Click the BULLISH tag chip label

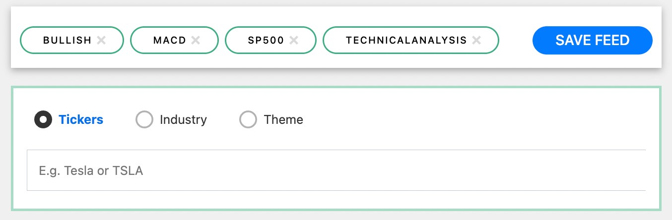coord(67,40)
